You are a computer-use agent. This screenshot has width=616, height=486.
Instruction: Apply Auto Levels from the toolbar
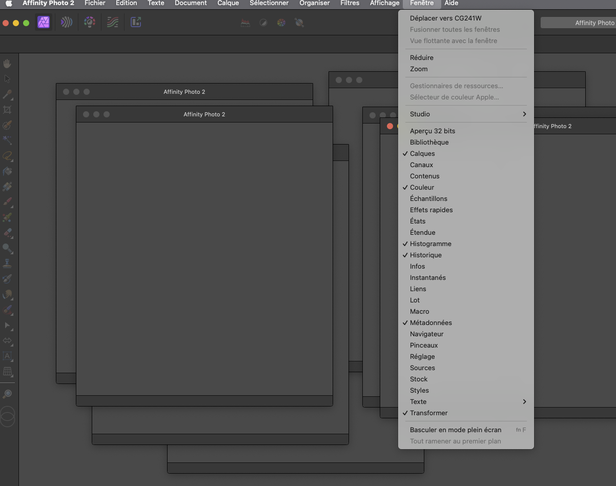245,23
